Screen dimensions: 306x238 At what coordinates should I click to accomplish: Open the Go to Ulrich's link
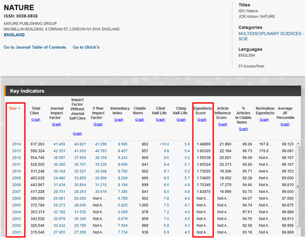pyautogui.click(x=86, y=47)
